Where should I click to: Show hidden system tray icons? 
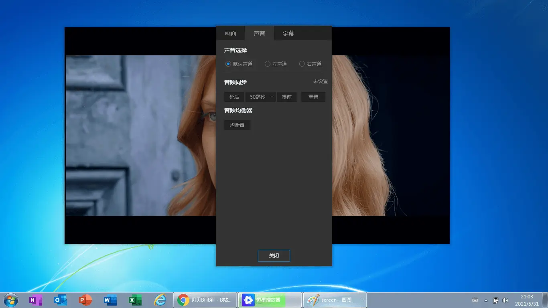(486, 300)
